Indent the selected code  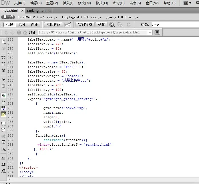pyautogui.click(x=3, y=158)
